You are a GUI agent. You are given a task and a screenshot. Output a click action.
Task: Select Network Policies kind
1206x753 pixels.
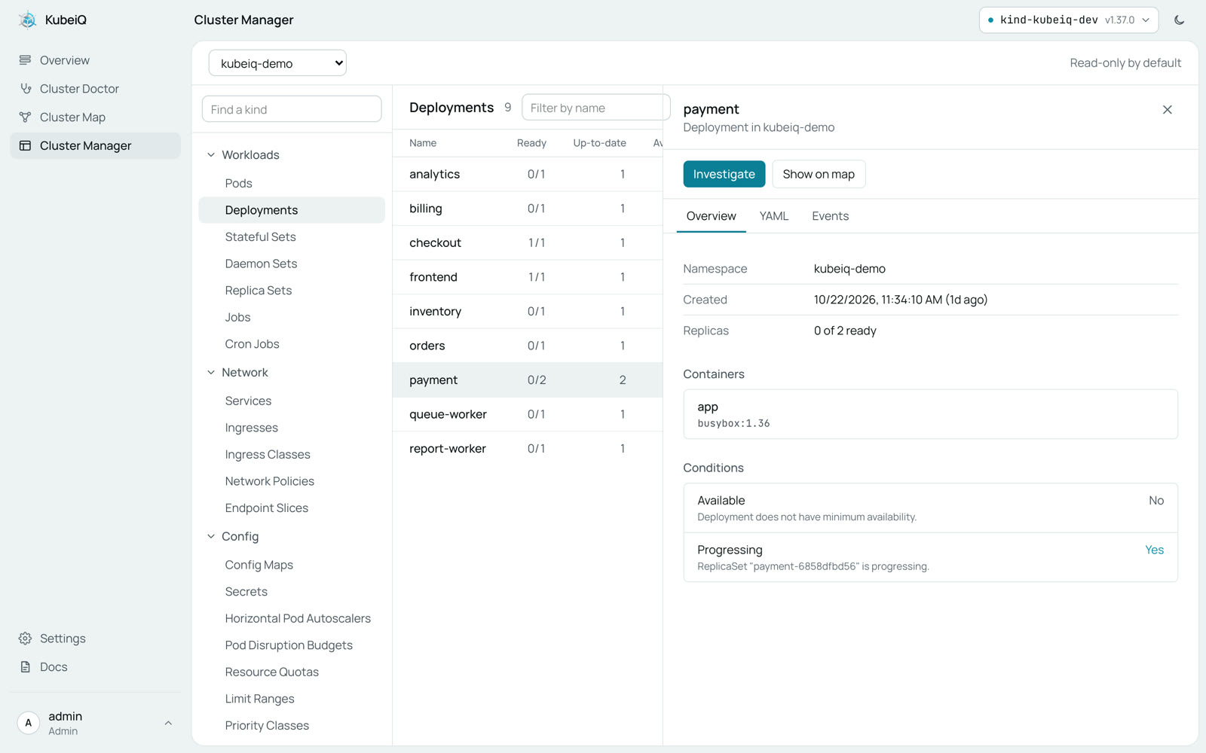(292, 481)
